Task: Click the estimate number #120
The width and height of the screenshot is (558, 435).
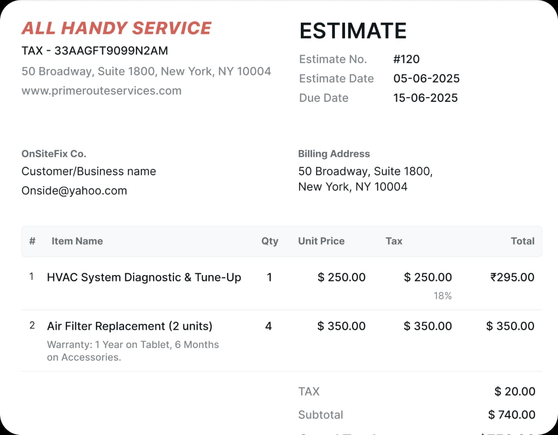Action: click(406, 59)
